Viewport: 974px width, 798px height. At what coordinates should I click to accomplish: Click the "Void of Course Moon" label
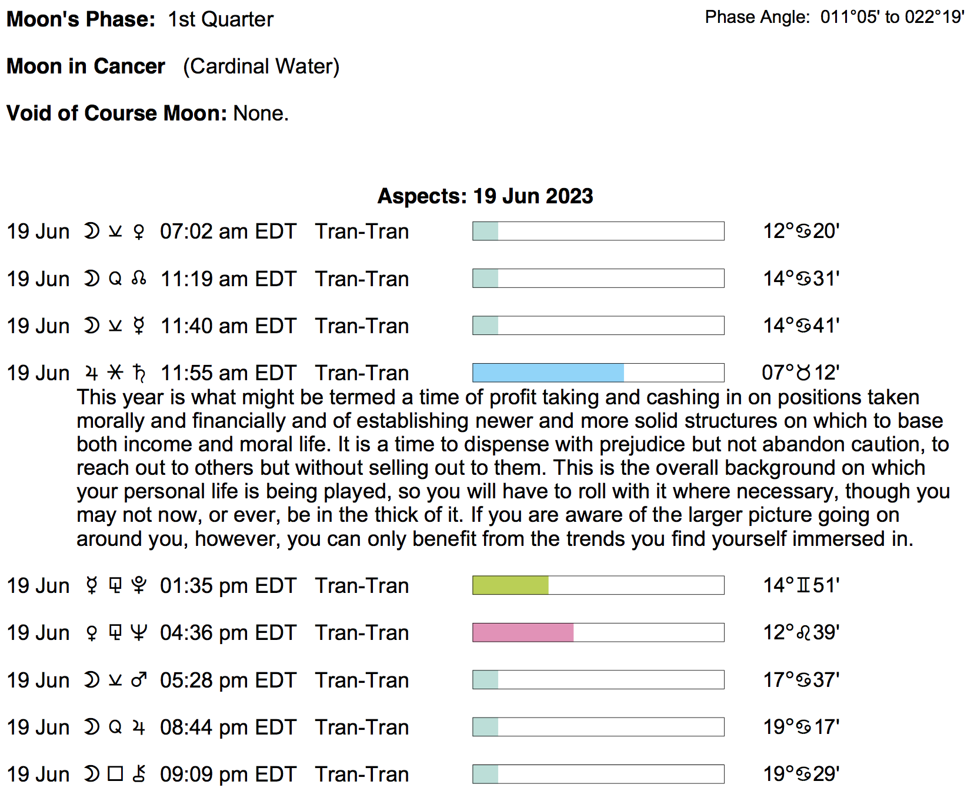point(116,113)
